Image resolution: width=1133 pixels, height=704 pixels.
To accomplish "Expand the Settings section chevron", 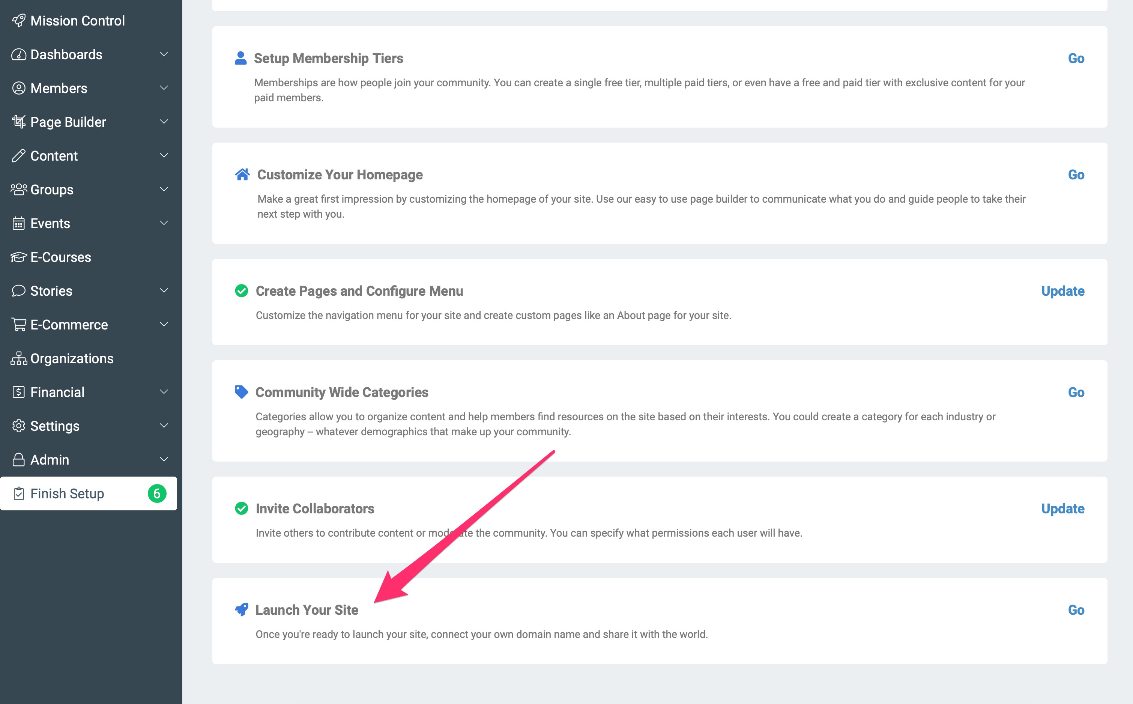I will pyautogui.click(x=164, y=426).
